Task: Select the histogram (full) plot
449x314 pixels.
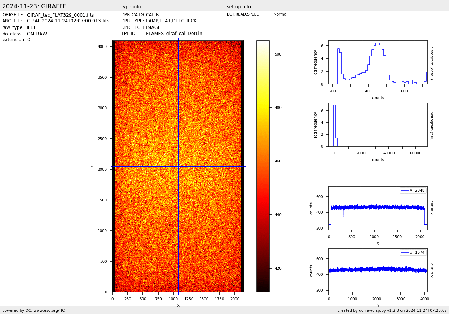Action: [x=378, y=125]
